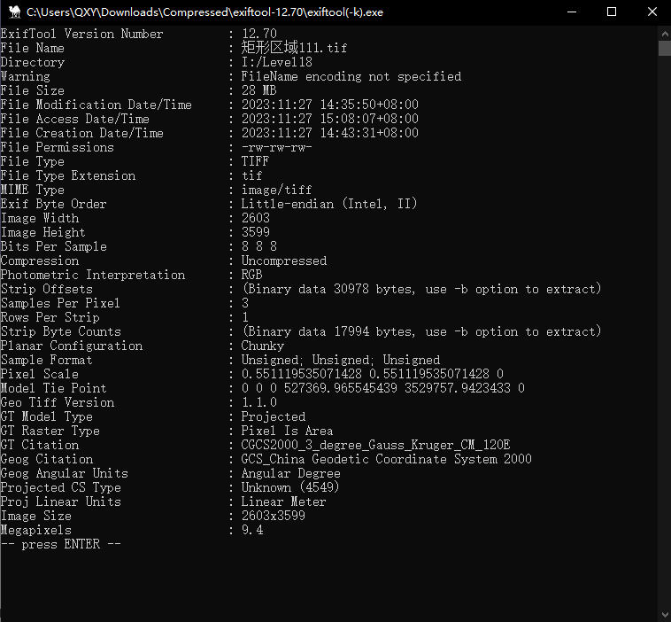Maximize the exiftool console window
The width and height of the screenshot is (671, 622).
[611, 12]
